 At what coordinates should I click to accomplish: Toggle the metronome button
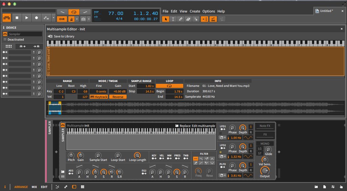pyautogui.click(x=72, y=19)
